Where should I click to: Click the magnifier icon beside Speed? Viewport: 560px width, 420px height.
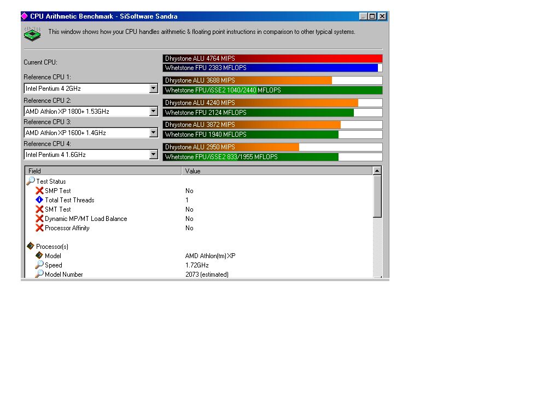pos(39,265)
